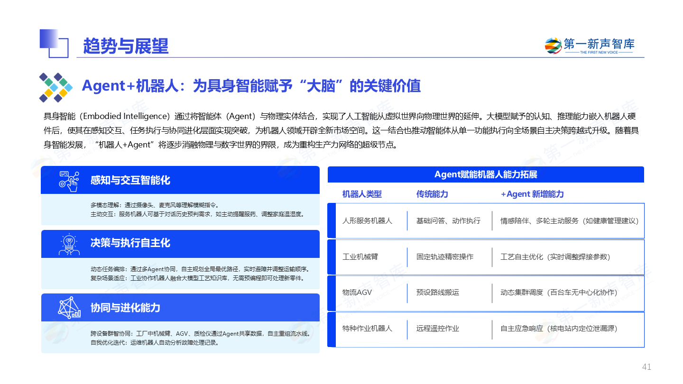The width and height of the screenshot is (683, 384).
Task: Click the +Agent 新增能力 column header
Action: click(x=532, y=194)
